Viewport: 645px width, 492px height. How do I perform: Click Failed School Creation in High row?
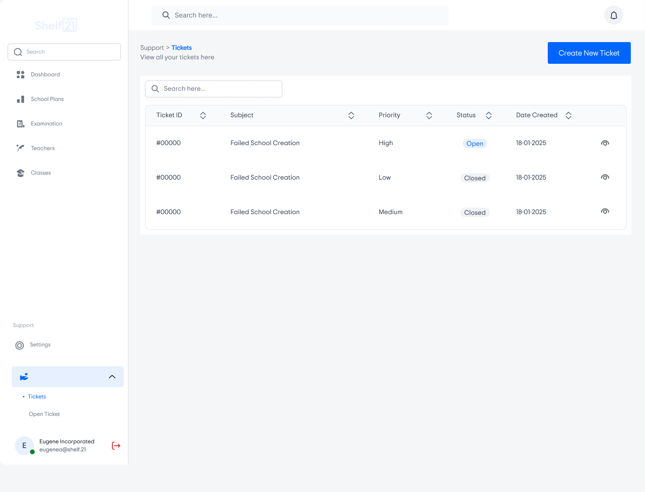[265, 143]
